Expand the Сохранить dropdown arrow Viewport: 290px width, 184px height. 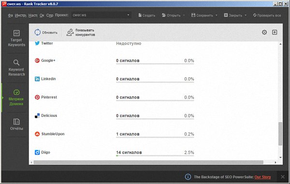click(x=217, y=15)
